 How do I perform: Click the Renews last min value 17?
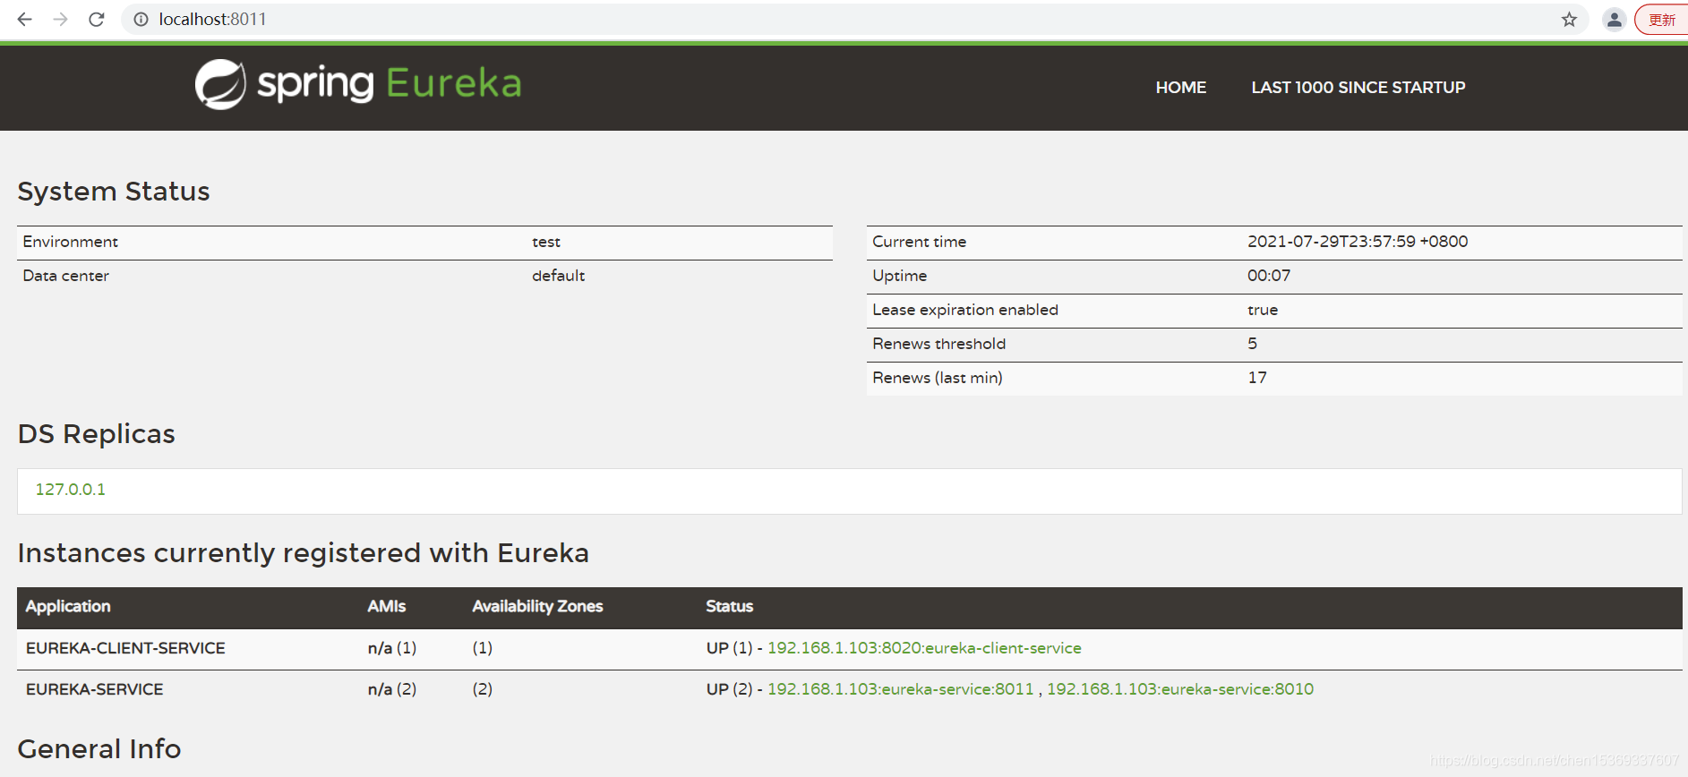click(x=1257, y=378)
